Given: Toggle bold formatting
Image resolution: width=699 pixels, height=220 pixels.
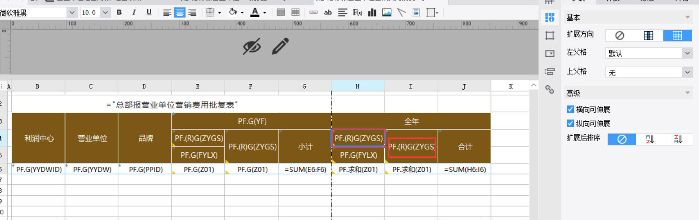Looking at the screenshot, I should (x=119, y=12).
